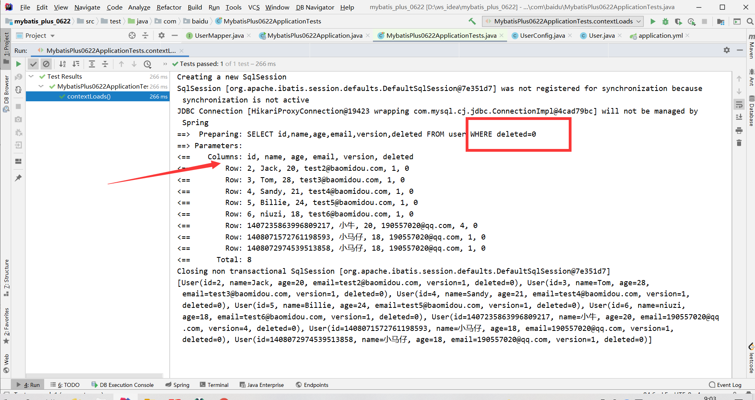Click the baidu breadcrumb folder

196,21
